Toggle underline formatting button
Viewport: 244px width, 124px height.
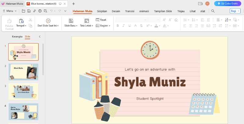(129, 26)
